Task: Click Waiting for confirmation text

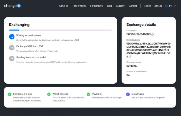Action: tap(29, 36)
